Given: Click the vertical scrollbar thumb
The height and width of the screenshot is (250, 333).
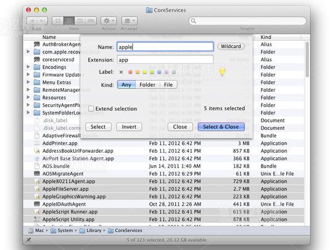Looking at the screenshot, I should [307, 59].
